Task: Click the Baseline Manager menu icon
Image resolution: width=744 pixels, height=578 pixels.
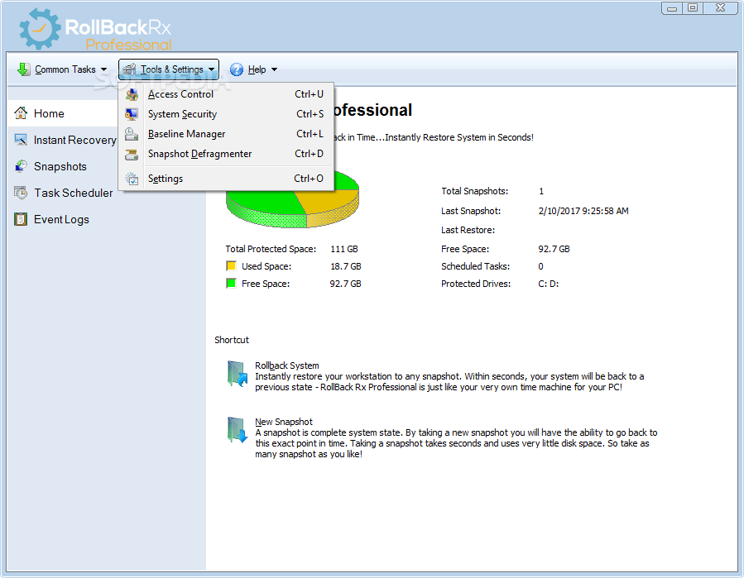Action: tap(132, 134)
